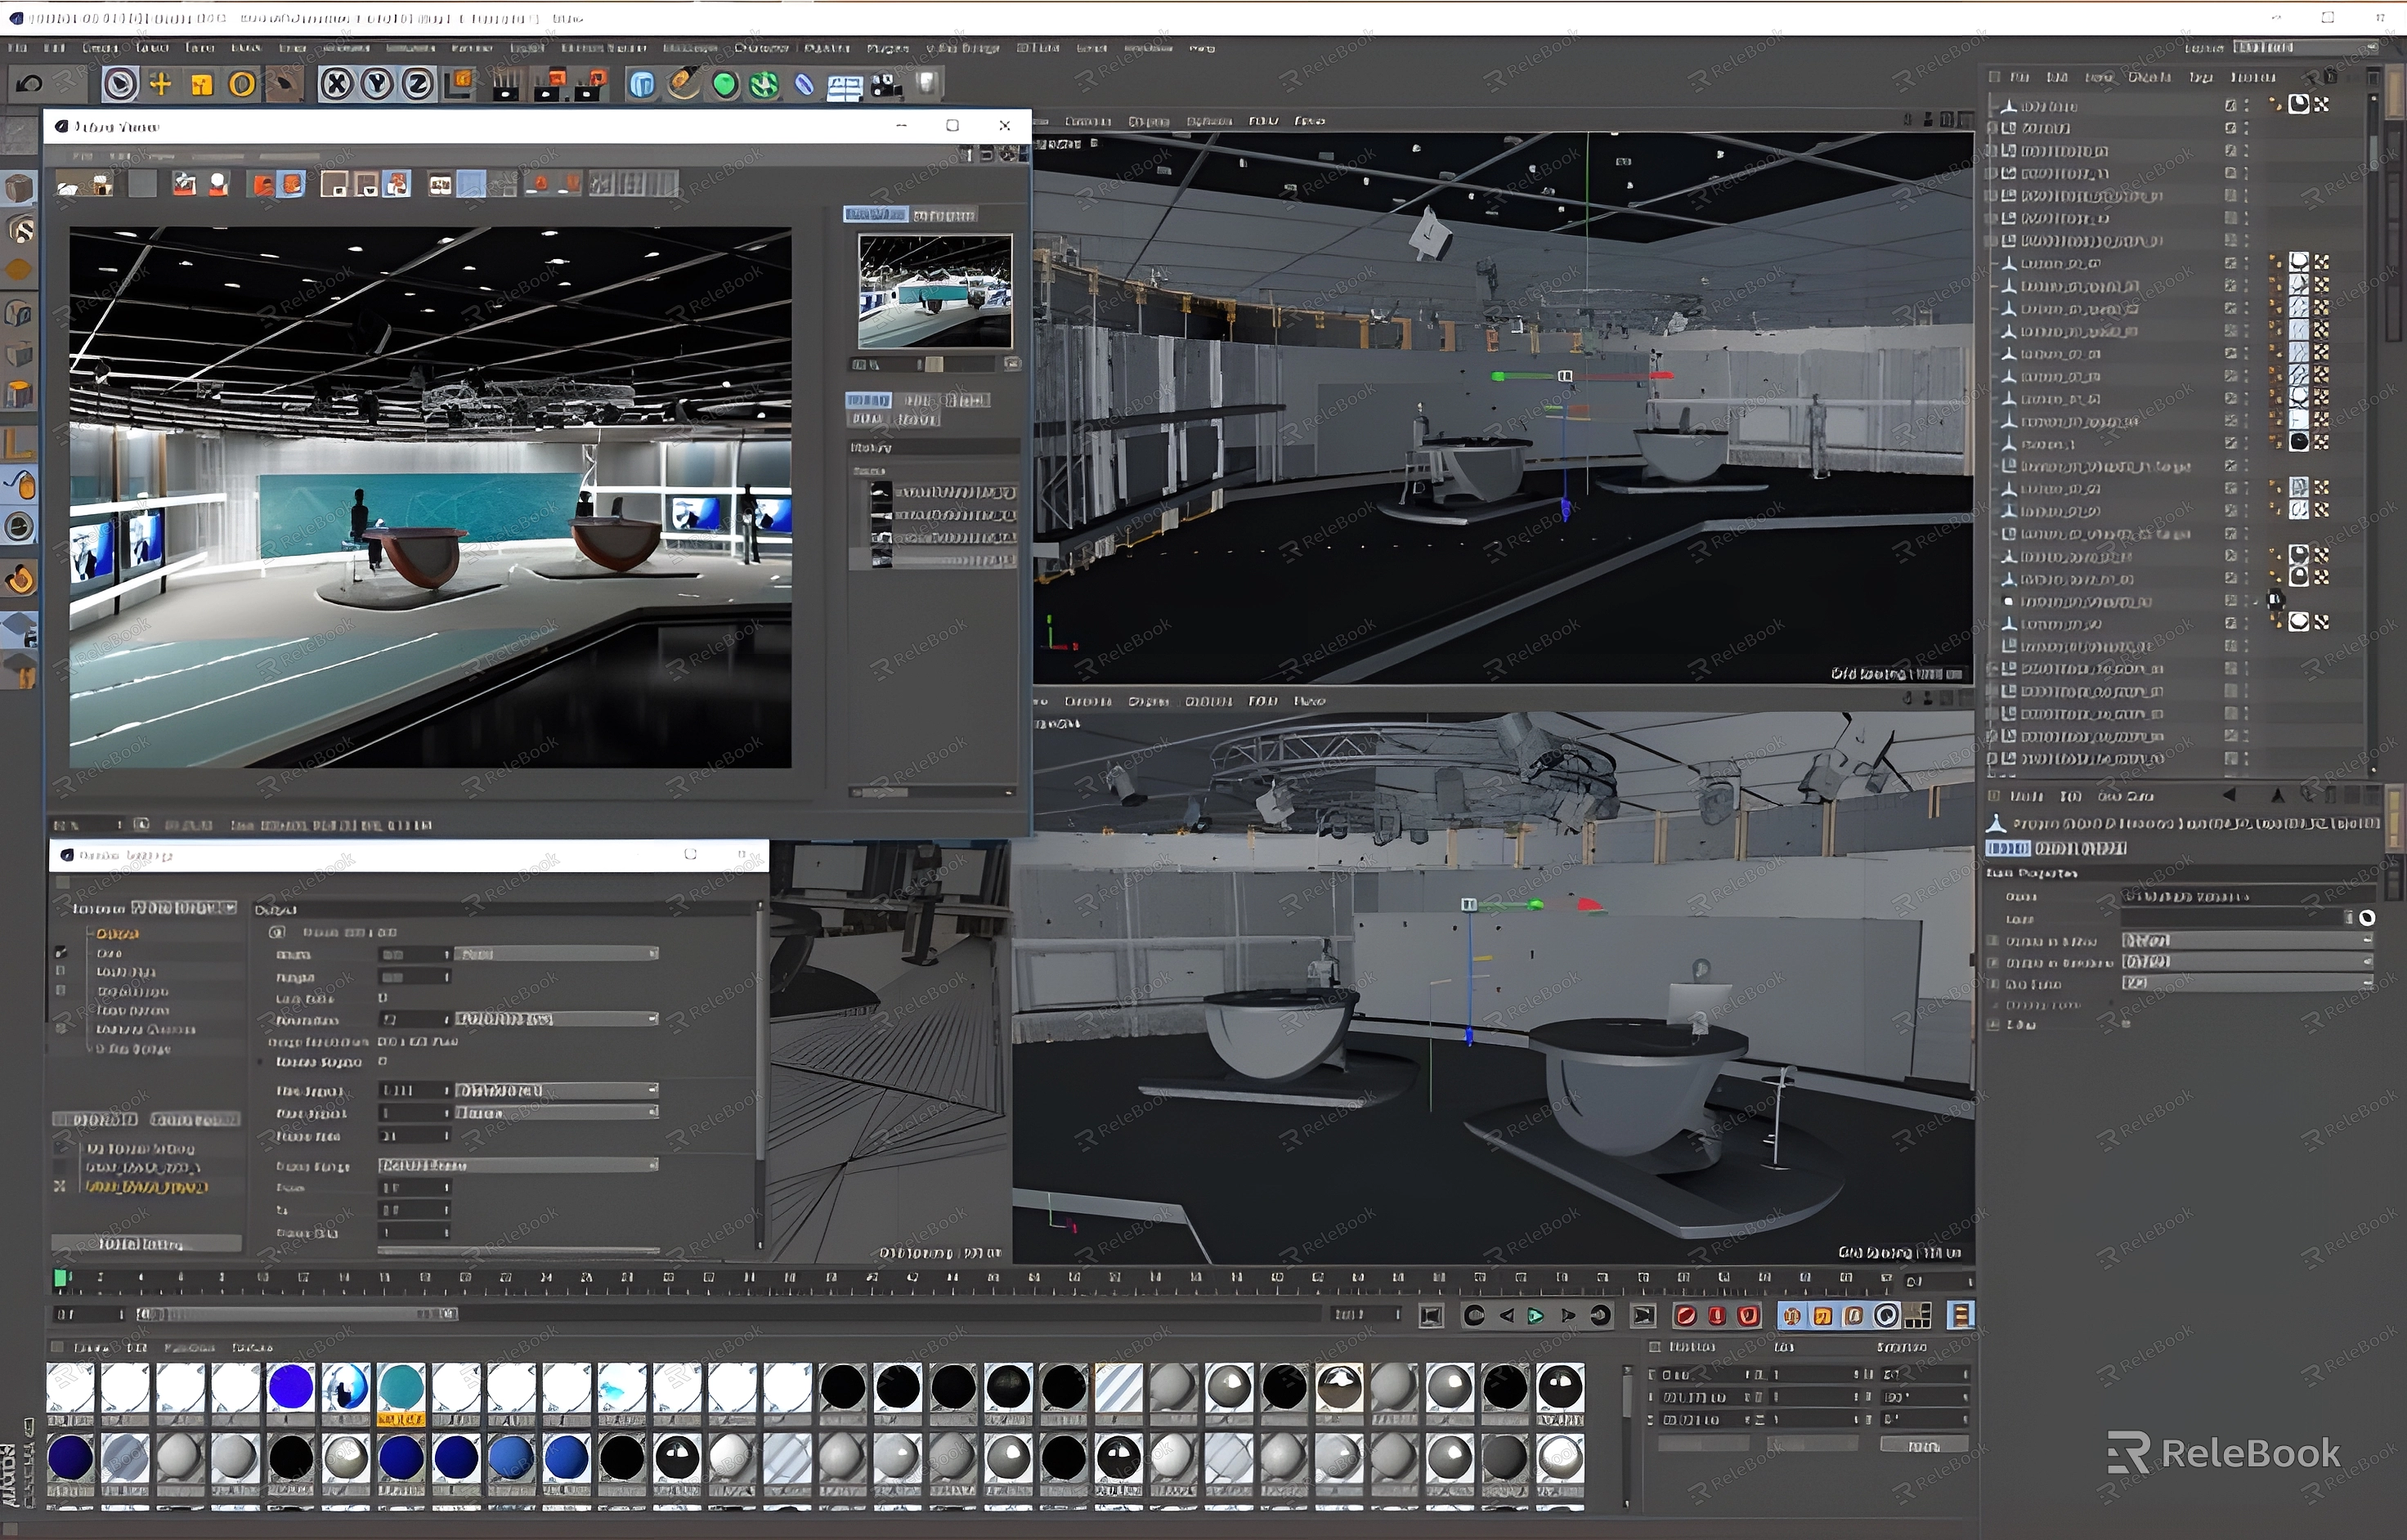Viewport: 2407px width, 1540px height.
Task: Click the red Record Active Objects button
Action: click(x=1685, y=1316)
